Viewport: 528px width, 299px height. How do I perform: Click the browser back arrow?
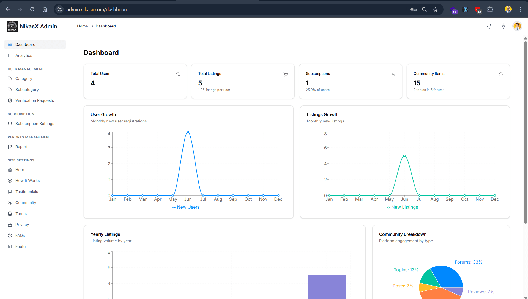[8, 9]
